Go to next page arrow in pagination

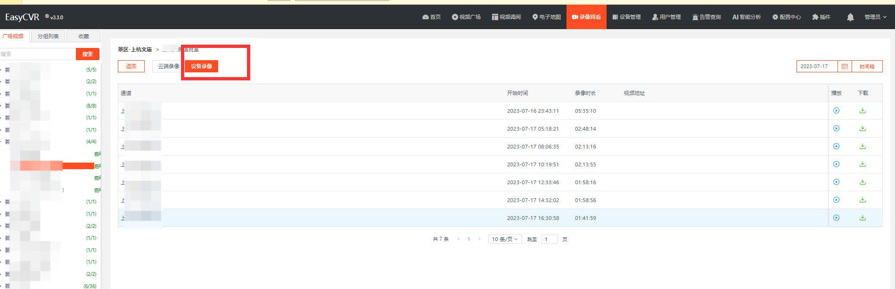pos(479,239)
